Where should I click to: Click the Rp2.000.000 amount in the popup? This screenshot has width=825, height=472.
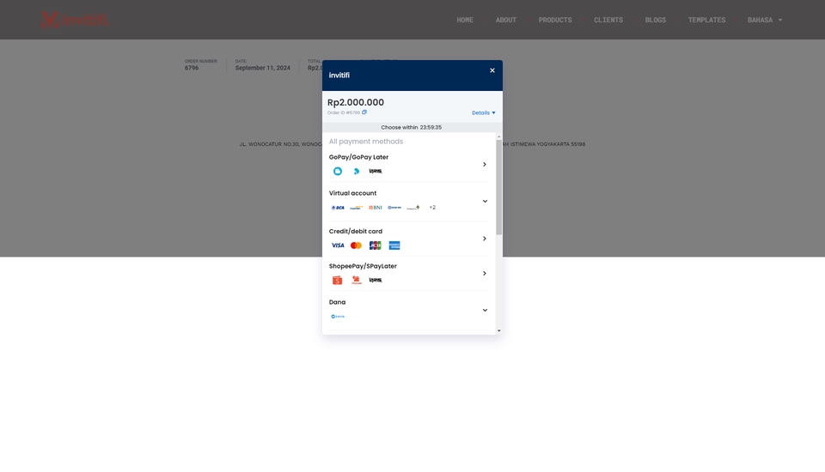[356, 102]
